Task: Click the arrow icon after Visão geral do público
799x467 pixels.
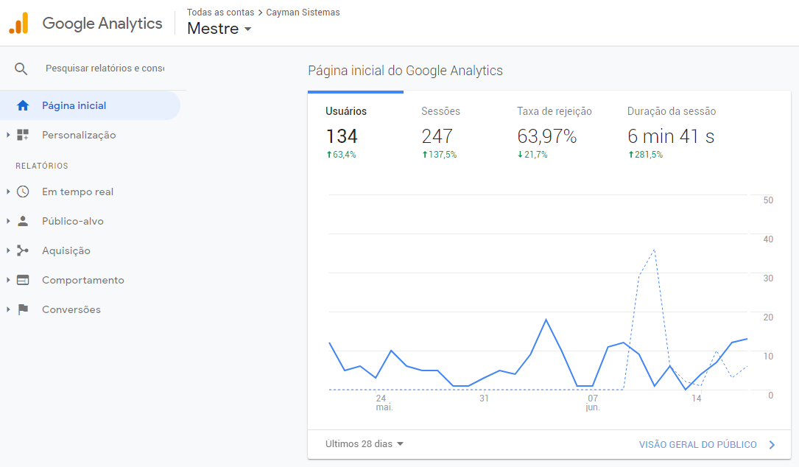Action: [772, 445]
